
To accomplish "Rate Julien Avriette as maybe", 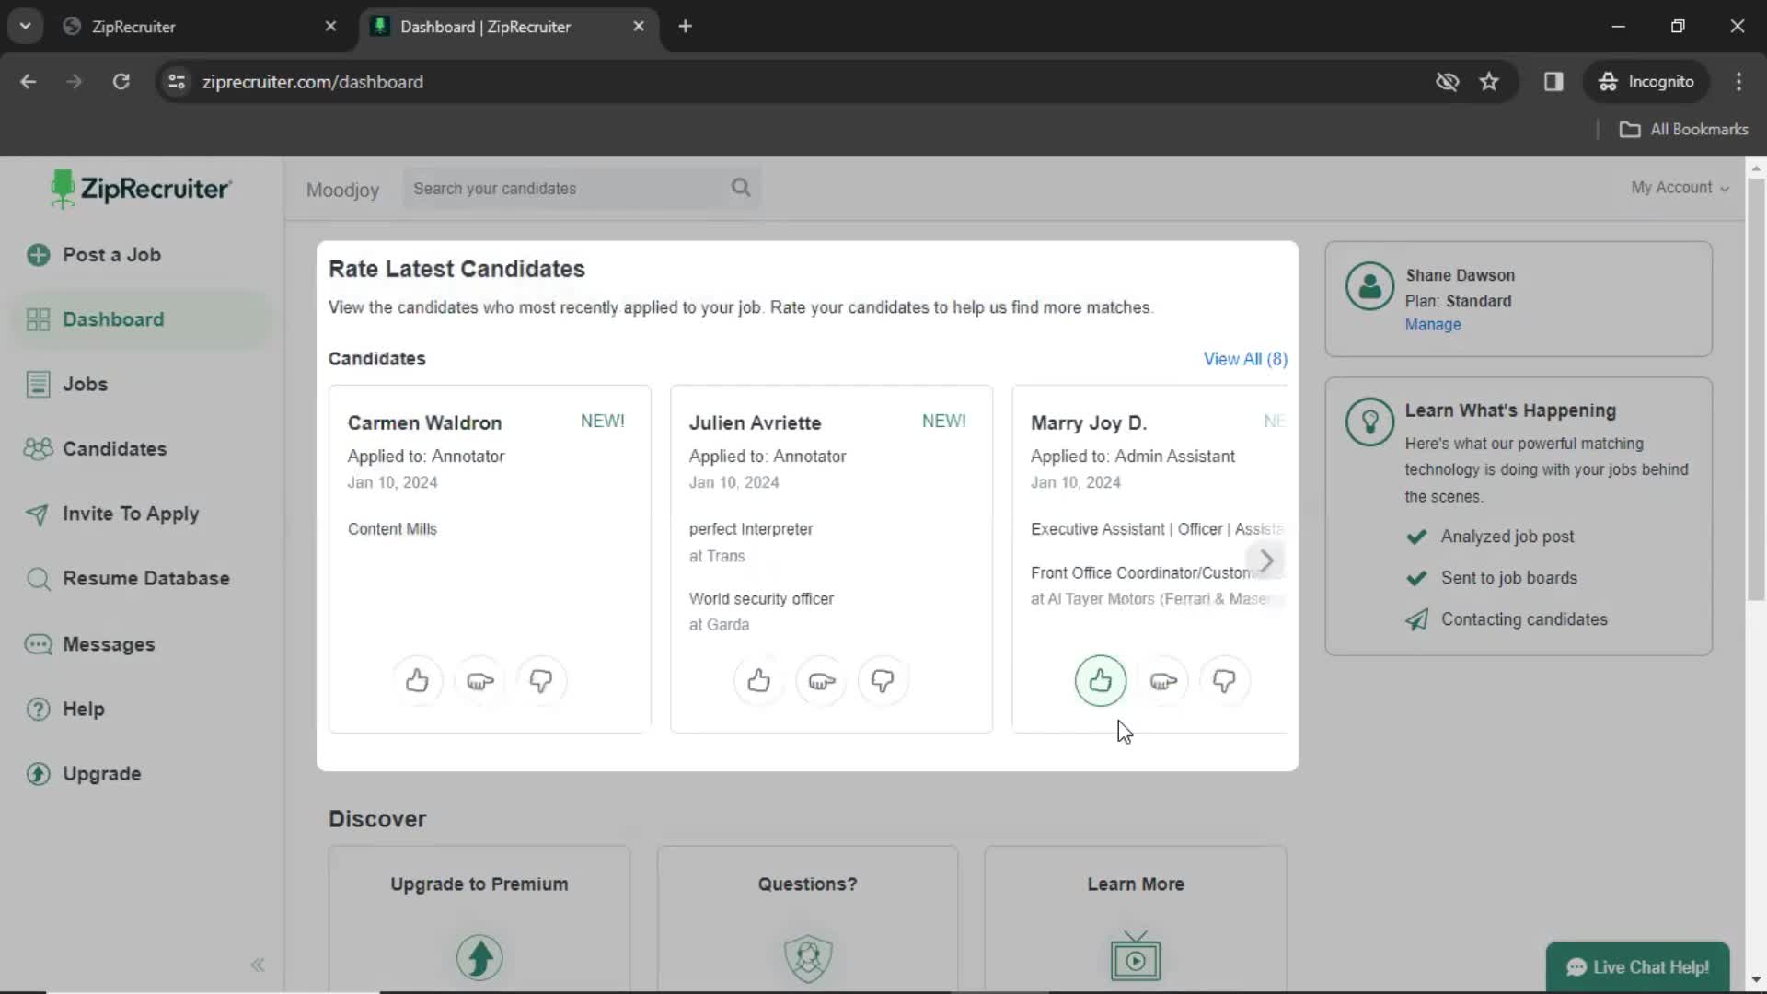I will click(x=821, y=681).
